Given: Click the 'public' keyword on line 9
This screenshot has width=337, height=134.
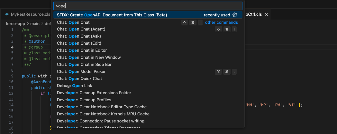Looking at the screenshot, I should [x=29, y=76].
